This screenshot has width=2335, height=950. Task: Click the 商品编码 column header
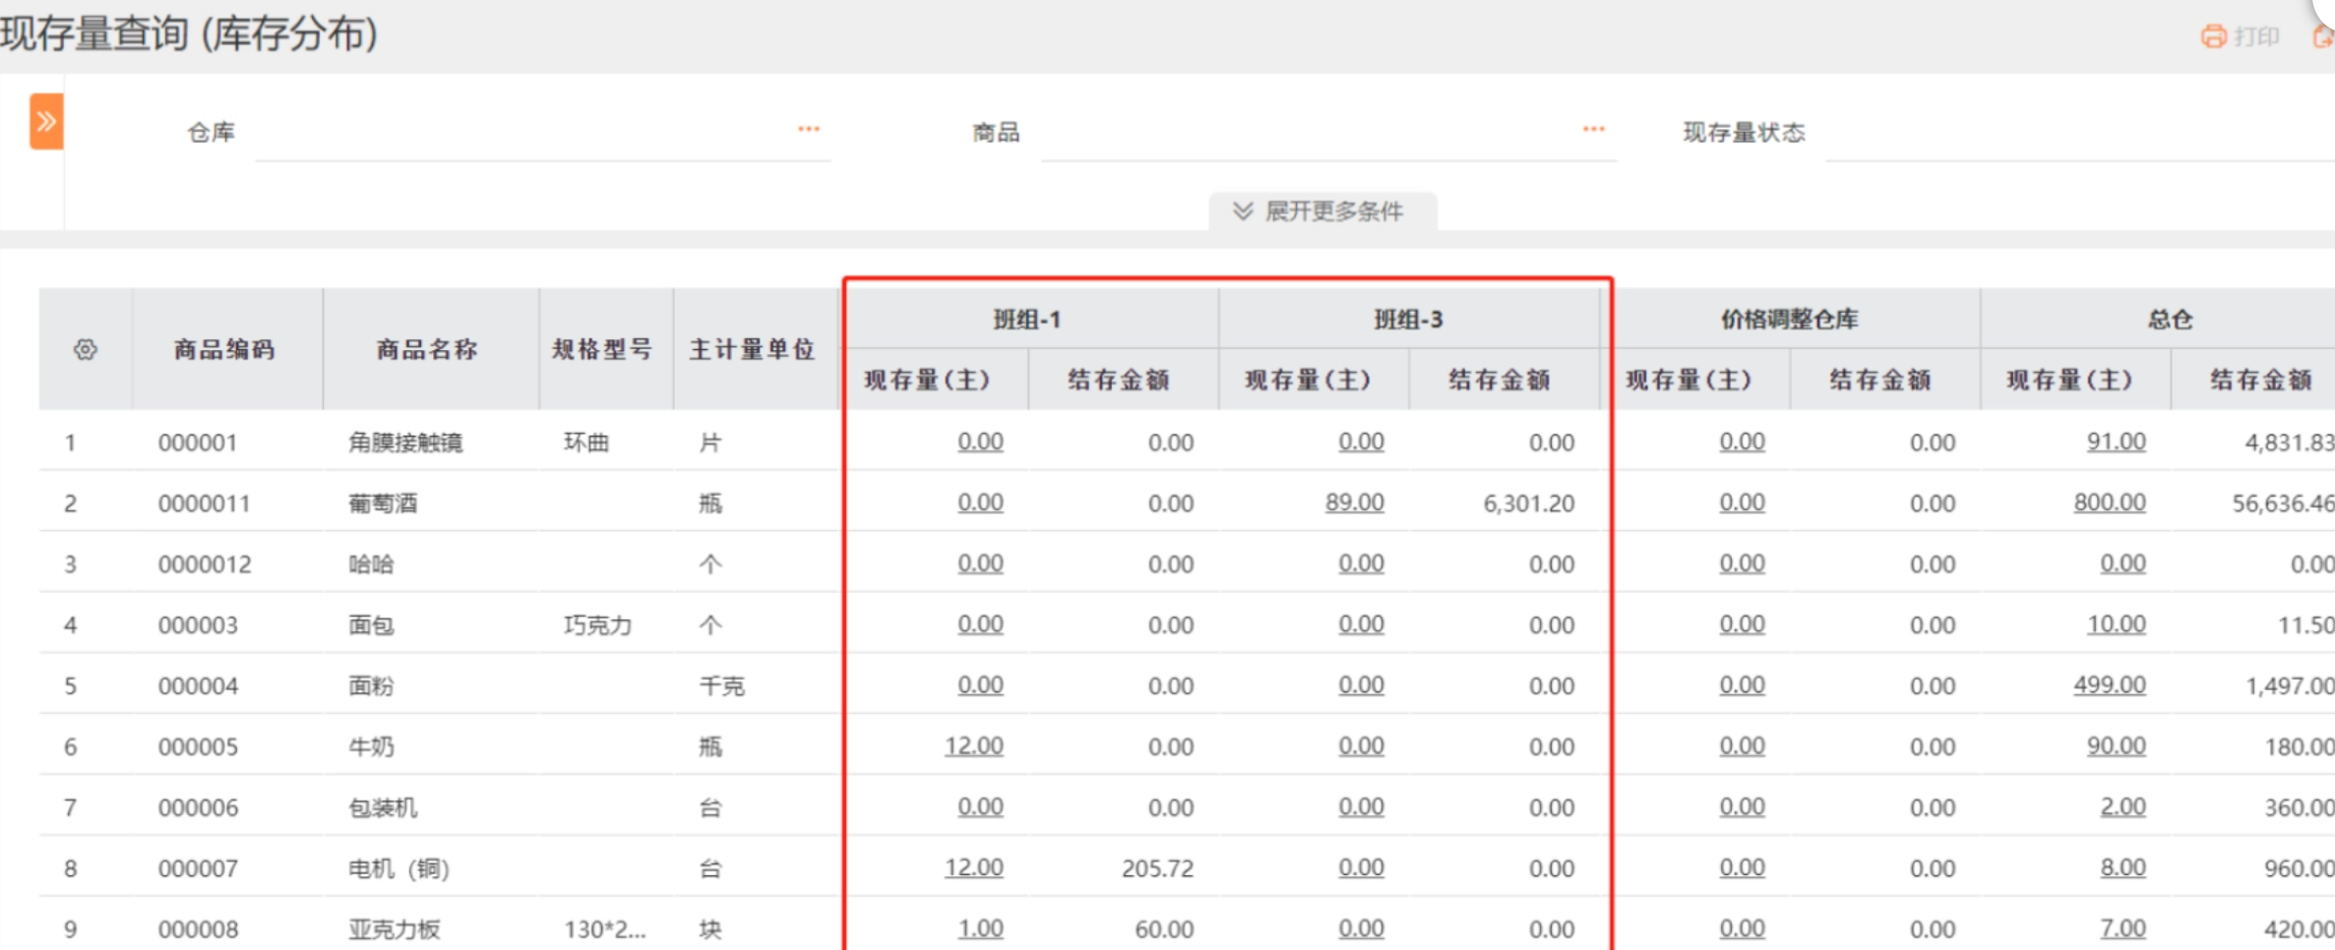(x=224, y=349)
